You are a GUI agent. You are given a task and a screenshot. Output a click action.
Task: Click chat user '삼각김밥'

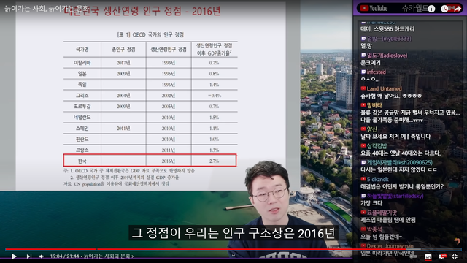tap(377, 146)
